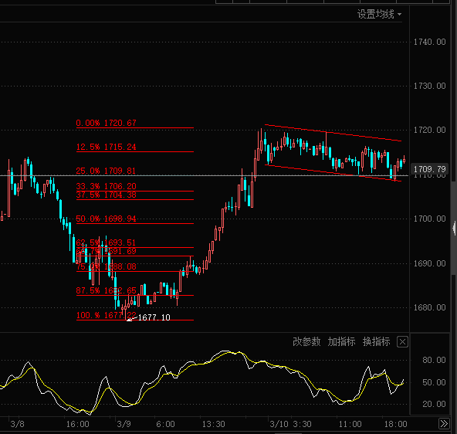Viewport: 457px width, 434px height.
Task: Click the 20.00 indicator axis label
Action: tap(434, 404)
